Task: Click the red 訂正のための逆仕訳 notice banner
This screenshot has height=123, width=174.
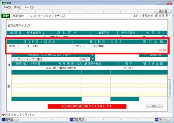Action: pyautogui.click(x=87, y=106)
